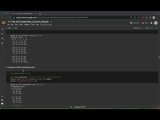This screenshot has height=120, width=160.
Task: Open the Runtime menu
Action: tap(27, 25)
